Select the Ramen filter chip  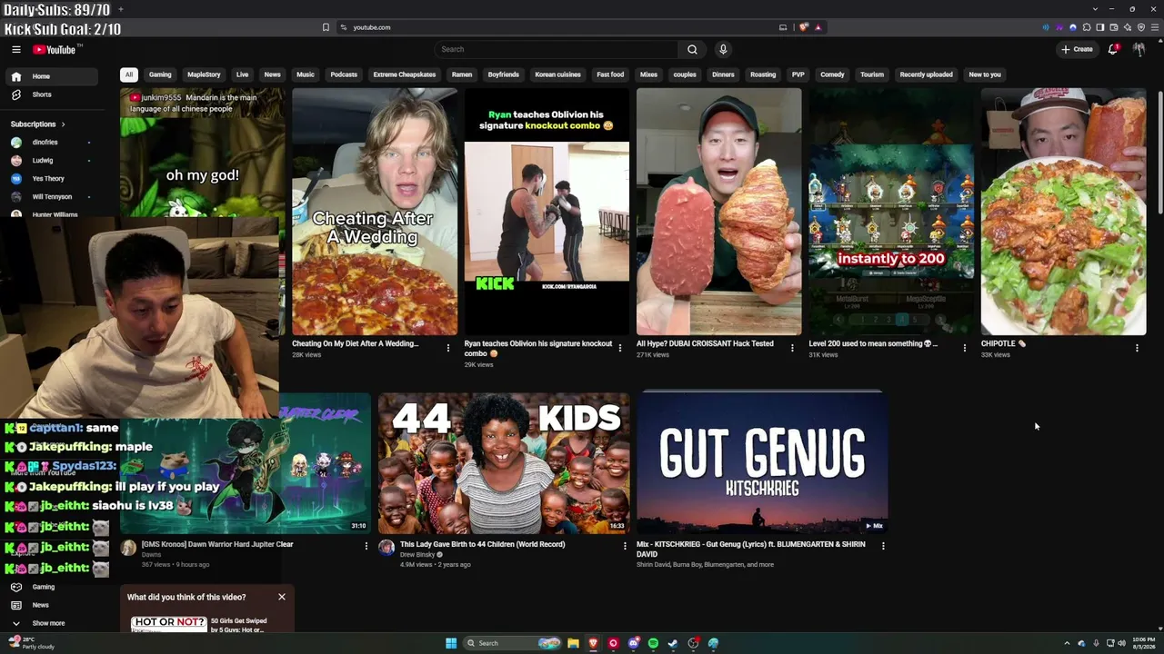click(x=462, y=74)
